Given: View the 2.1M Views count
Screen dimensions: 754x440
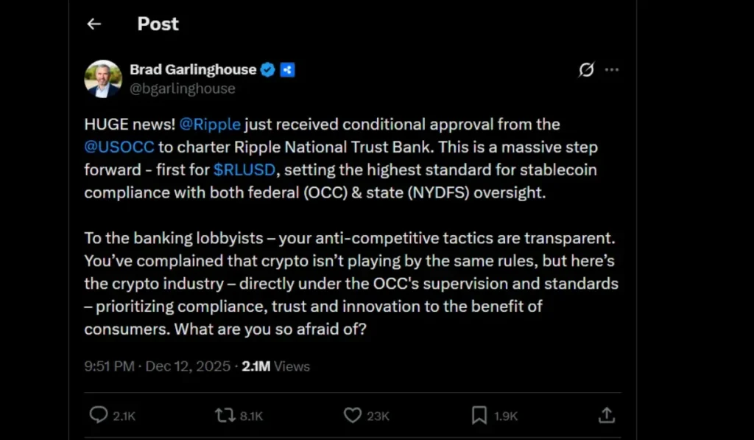Looking at the screenshot, I should (276, 366).
